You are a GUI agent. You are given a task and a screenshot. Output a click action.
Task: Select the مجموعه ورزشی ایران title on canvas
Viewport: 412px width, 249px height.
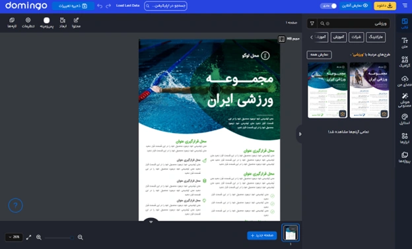tap(240, 90)
